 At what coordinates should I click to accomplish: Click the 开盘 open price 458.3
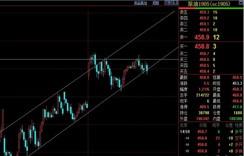coord(237,89)
